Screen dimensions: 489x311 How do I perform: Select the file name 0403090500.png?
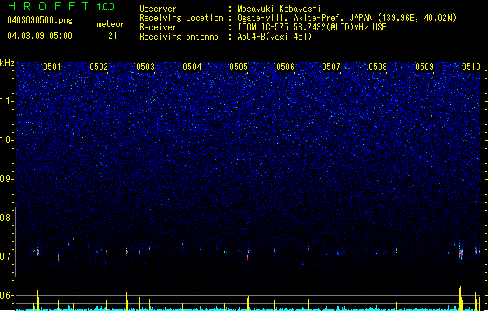point(40,20)
